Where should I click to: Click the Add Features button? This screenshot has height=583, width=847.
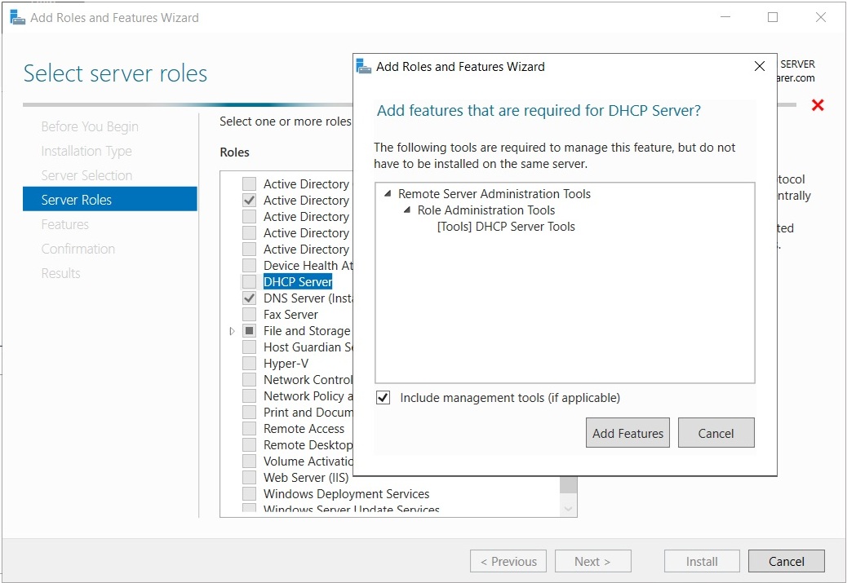pos(627,433)
